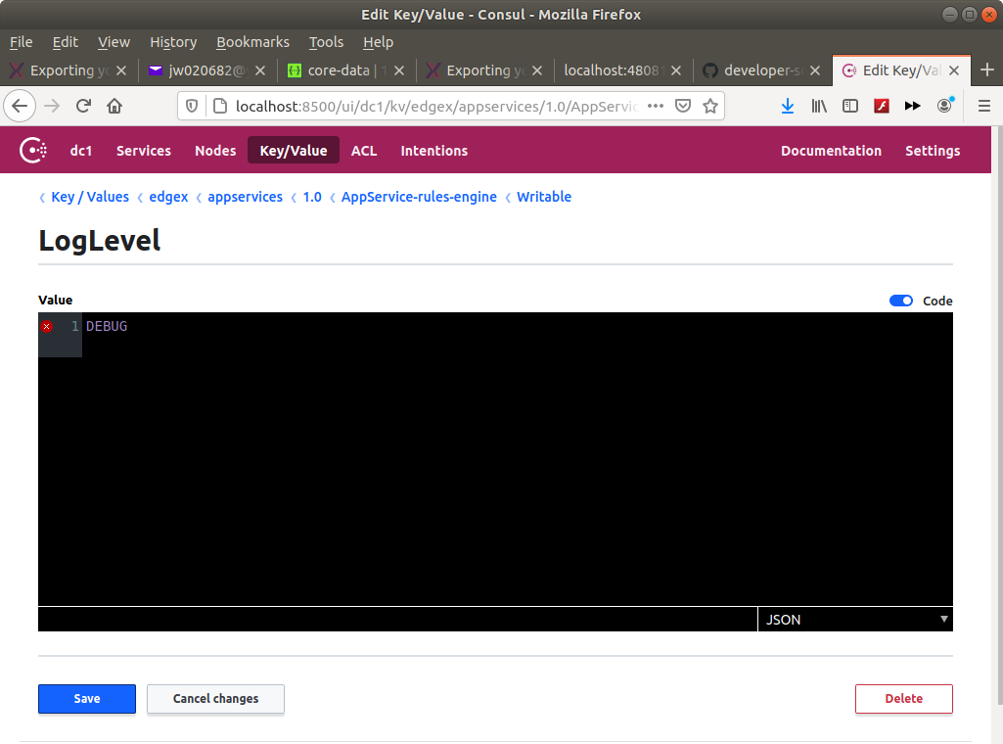Open the Firefox hamburger menu

[984, 106]
